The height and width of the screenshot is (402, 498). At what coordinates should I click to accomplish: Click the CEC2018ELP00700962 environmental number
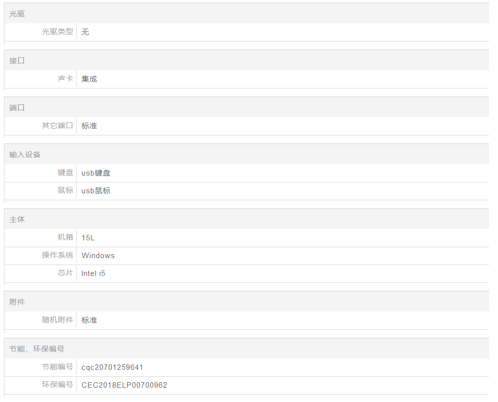coord(124,385)
